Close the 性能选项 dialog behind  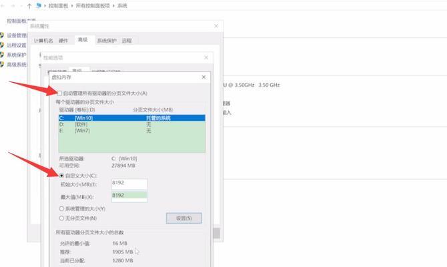[x=206, y=57]
